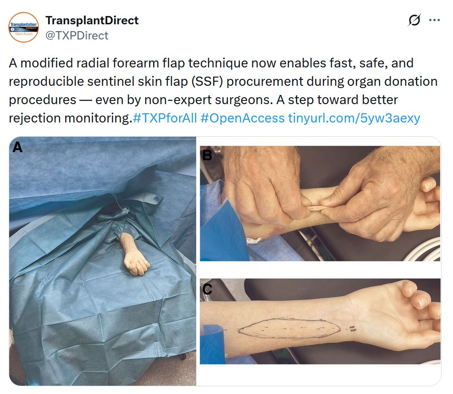The width and height of the screenshot is (453, 394).
Task: Click the drawn ellipse marking in image C
Action: 289,328
